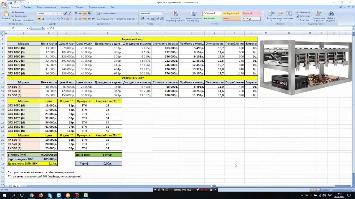Click the Cut (Вырезать) scissors icon
Image resolution: width=355 pixels, height=199 pixels.
tap(13, 12)
